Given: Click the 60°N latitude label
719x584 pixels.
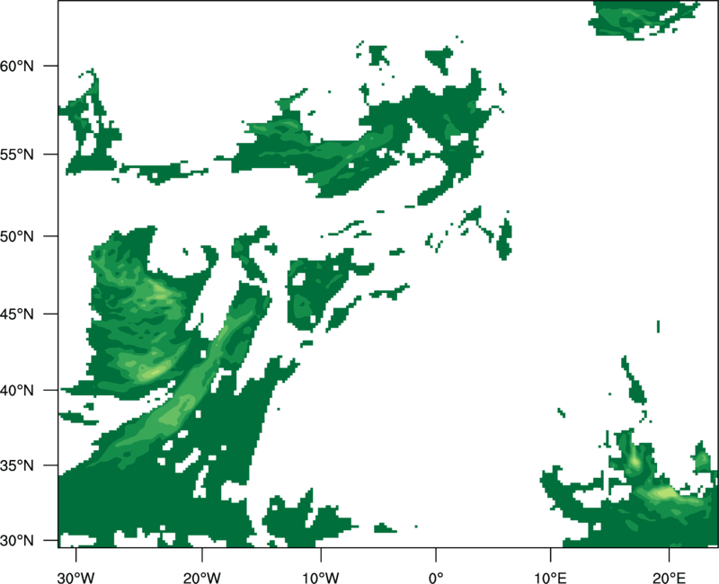Looking at the screenshot, I should point(17,66).
